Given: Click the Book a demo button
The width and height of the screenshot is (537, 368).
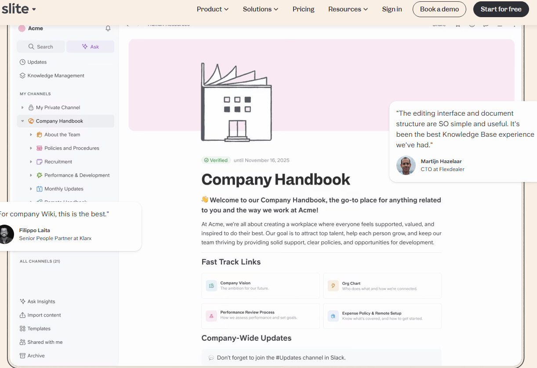Looking at the screenshot, I should pos(439,9).
